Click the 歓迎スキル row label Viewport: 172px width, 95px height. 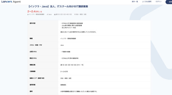[x=33, y=58]
